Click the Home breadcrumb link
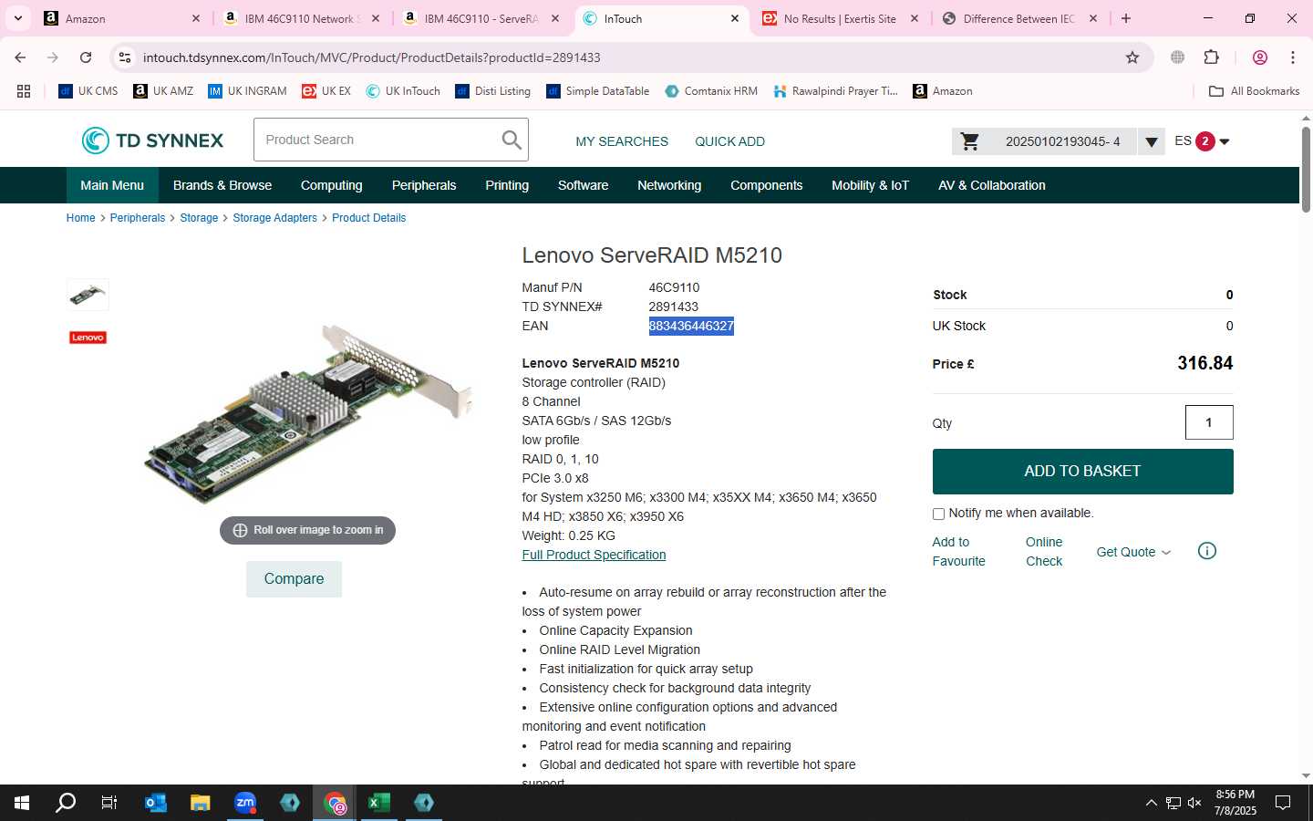Screen dimensions: 1313x821 (80, 218)
